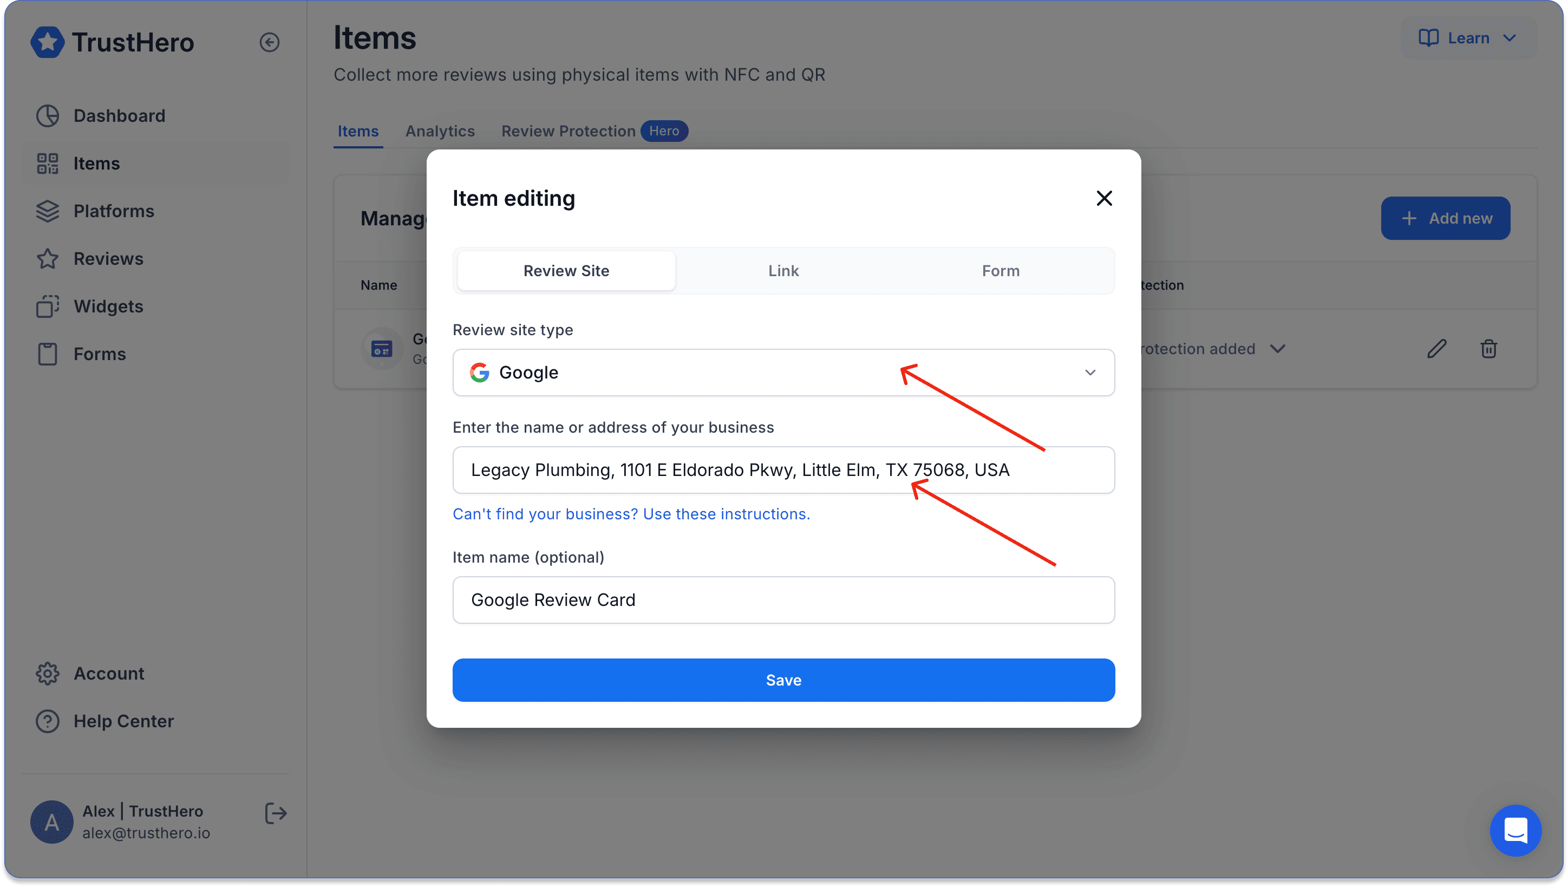Switch to the Form tab
The height and width of the screenshot is (887, 1568).
click(x=1001, y=271)
